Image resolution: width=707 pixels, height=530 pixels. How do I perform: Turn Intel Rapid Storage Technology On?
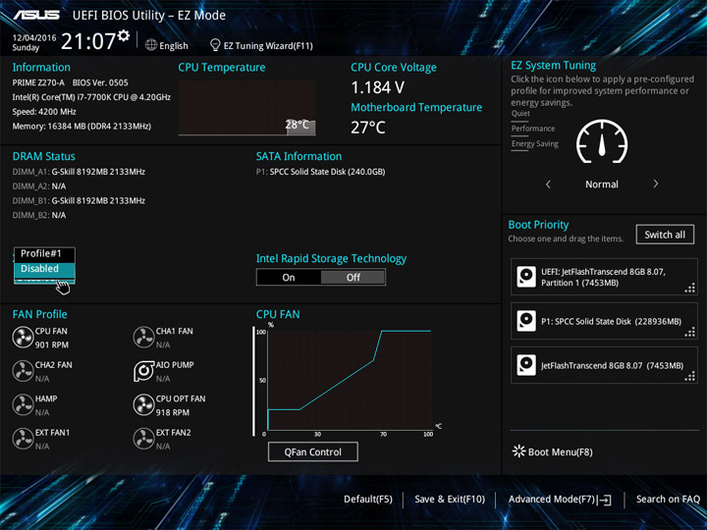point(289,277)
